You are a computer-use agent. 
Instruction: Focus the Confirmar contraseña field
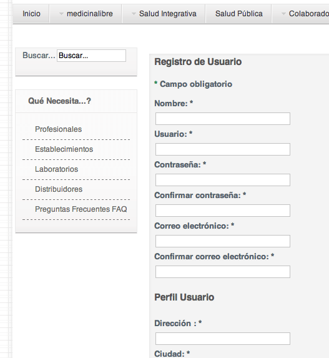(223, 211)
